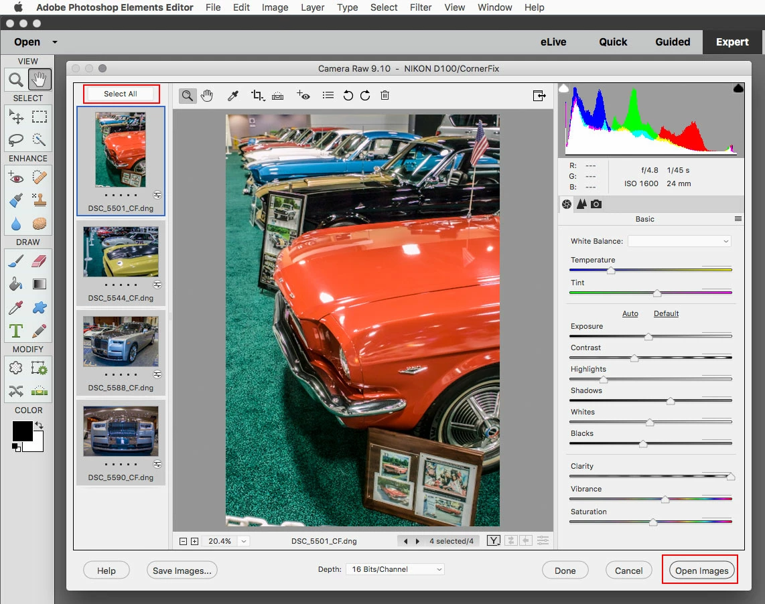Viewport: 765px width, 604px height.
Task: Toggle before/after view Y button
Action: point(494,540)
